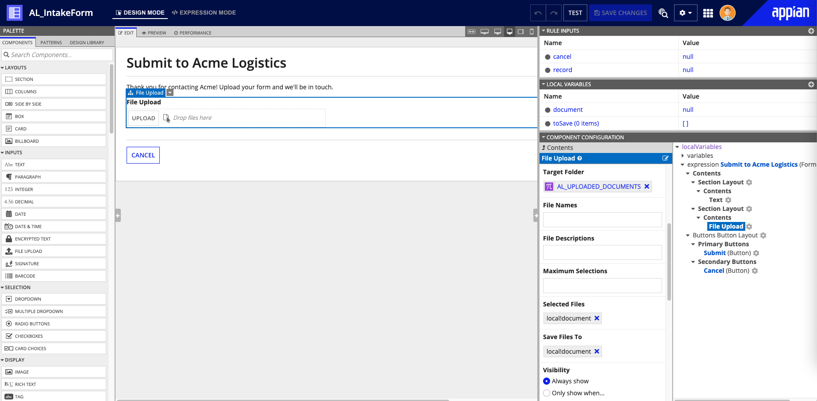817x401 pixels.
Task: Open the toSave (0 items) variable link
Action: coord(576,123)
